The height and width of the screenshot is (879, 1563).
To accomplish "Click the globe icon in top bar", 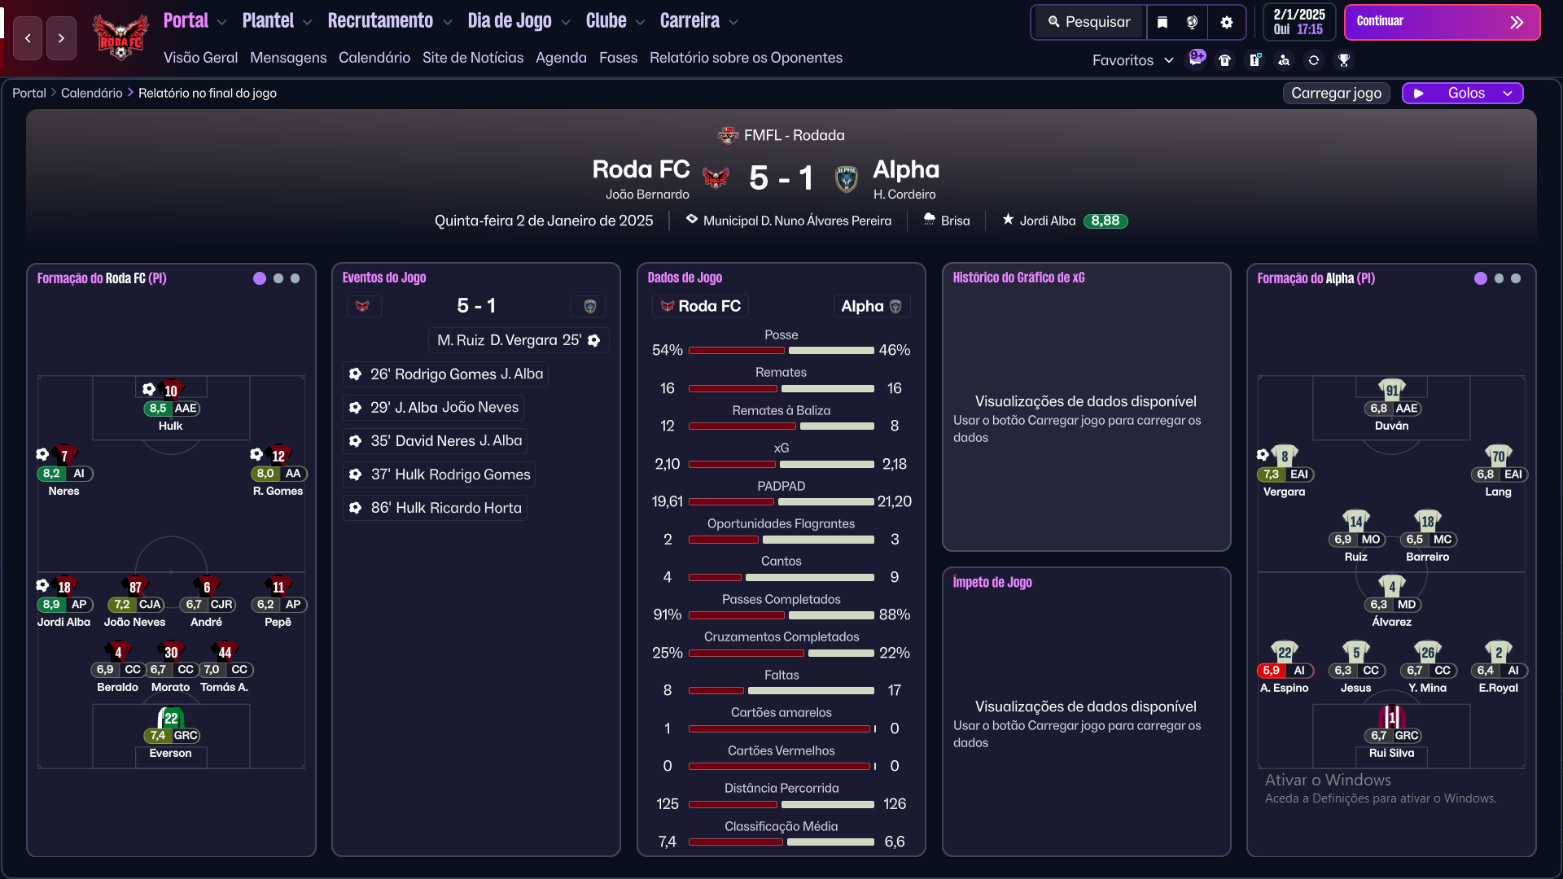I will pyautogui.click(x=1193, y=22).
